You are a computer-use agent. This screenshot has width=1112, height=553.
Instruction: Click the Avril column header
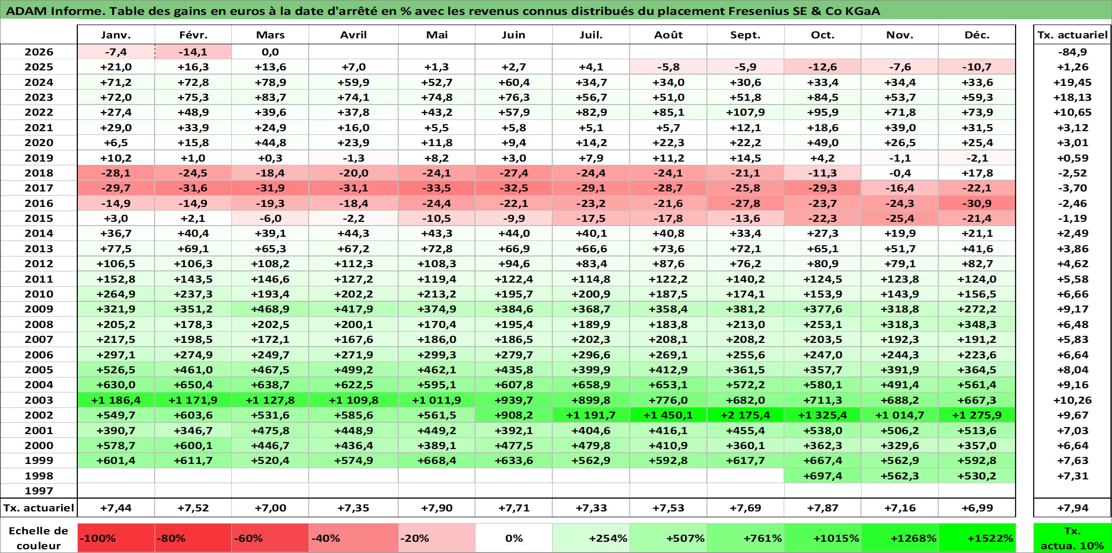(353, 35)
